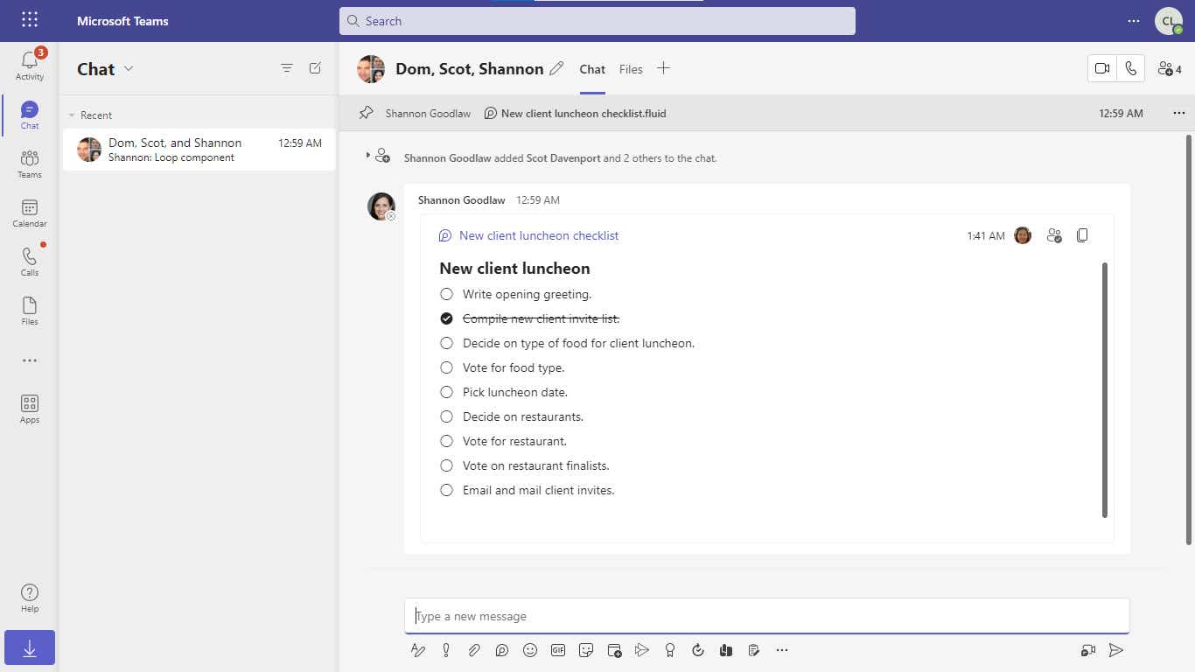Check Decide on type of food task
Viewport: 1195px width, 672px height.
(447, 343)
